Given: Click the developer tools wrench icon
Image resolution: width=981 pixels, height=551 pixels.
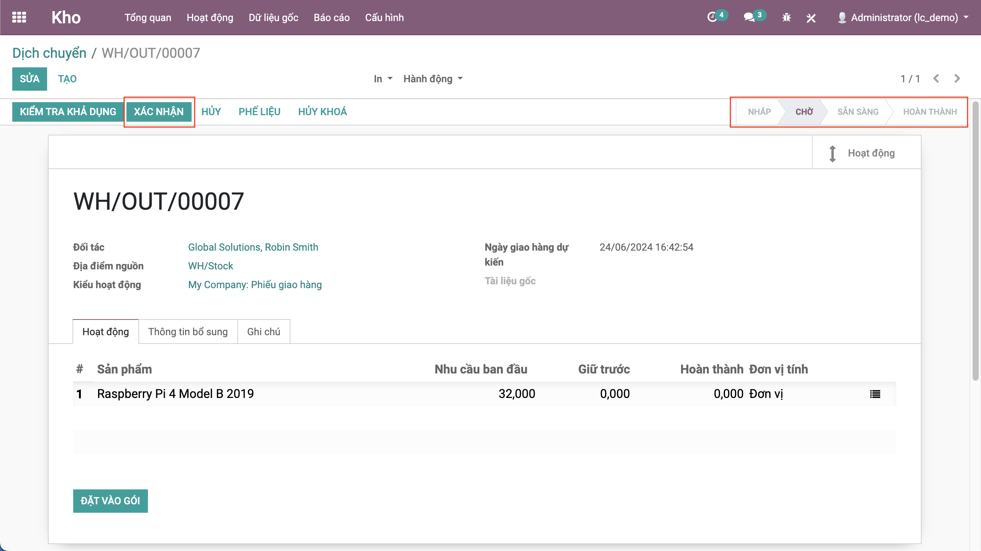Looking at the screenshot, I should click(x=811, y=18).
